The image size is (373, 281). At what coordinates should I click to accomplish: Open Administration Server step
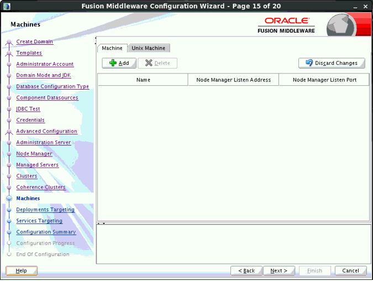[44, 142]
